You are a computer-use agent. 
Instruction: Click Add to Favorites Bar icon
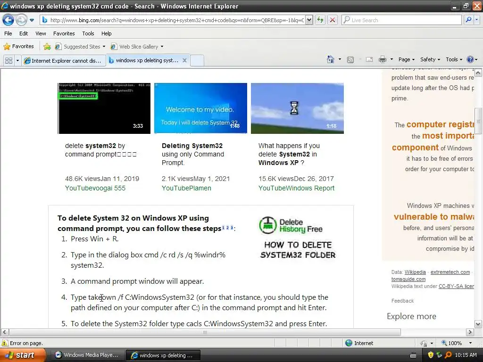47,47
